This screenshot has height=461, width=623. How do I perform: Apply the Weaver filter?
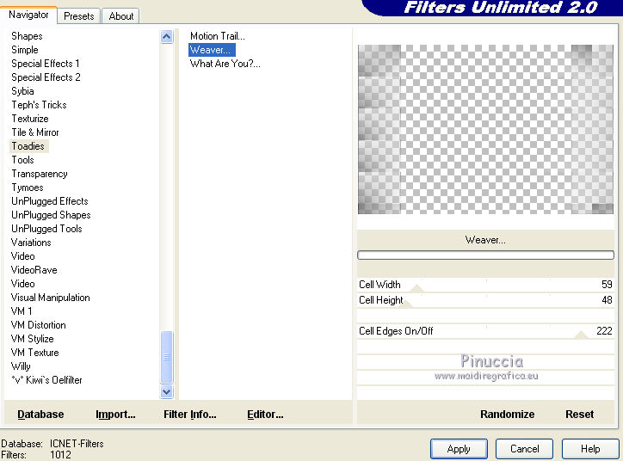tap(459, 449)
